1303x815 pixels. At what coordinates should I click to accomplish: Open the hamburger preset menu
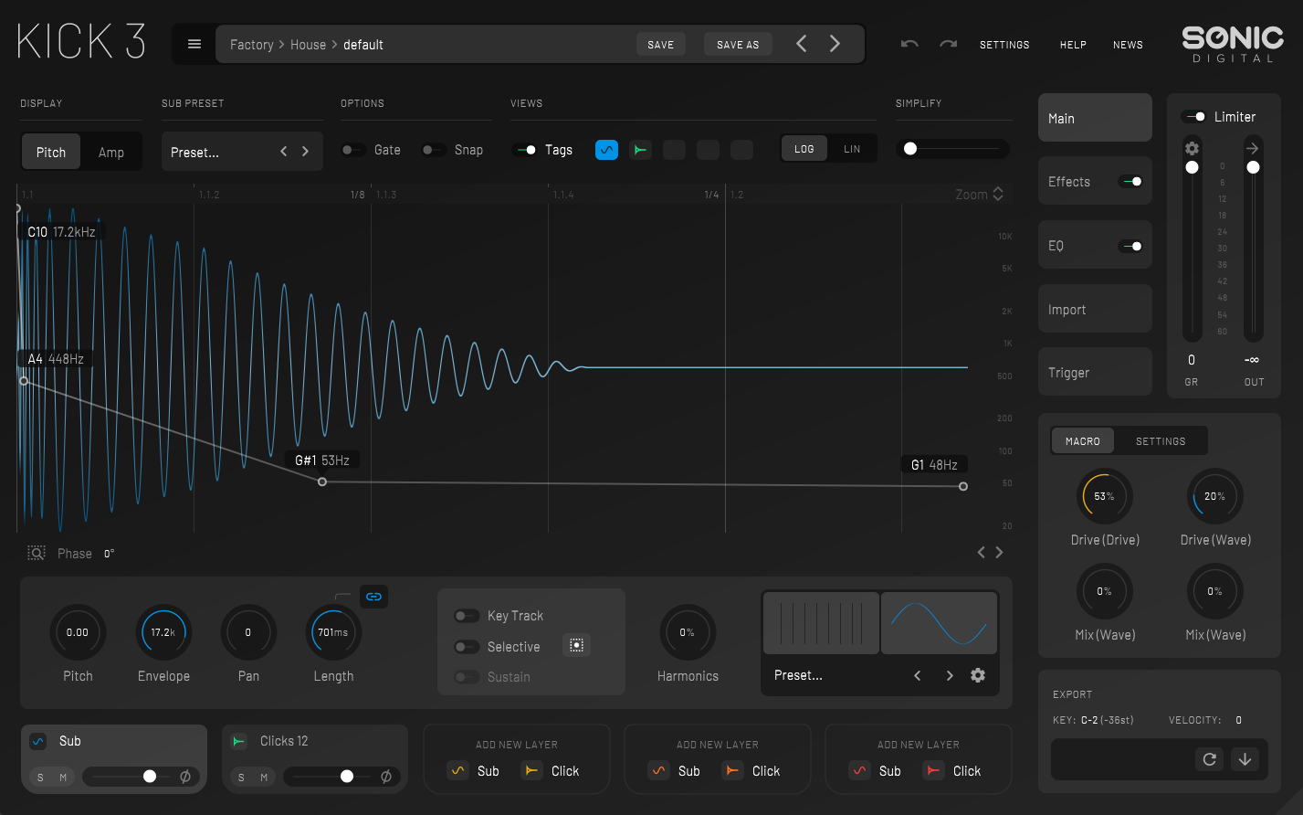(x=194, y=44)
